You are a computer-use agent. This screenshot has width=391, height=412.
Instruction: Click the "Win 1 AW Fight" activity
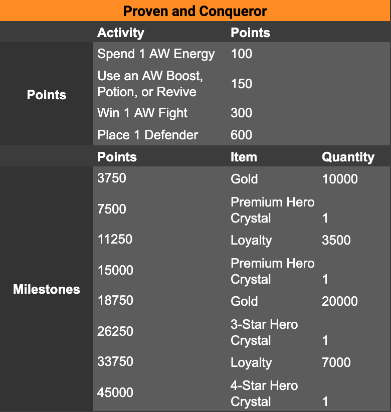point(142,113)
